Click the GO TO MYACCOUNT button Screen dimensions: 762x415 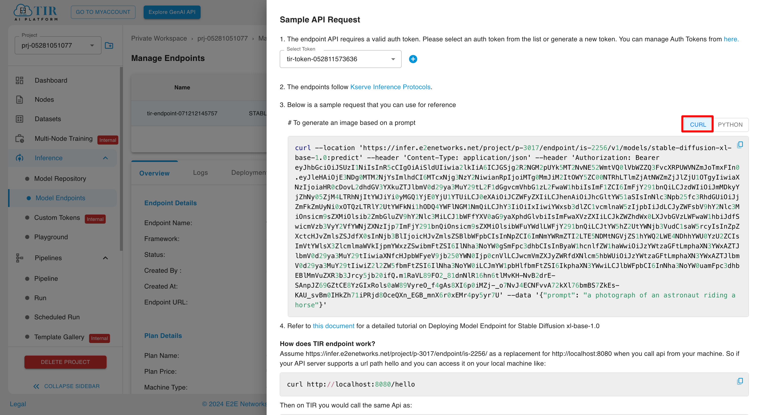[103, 12]
